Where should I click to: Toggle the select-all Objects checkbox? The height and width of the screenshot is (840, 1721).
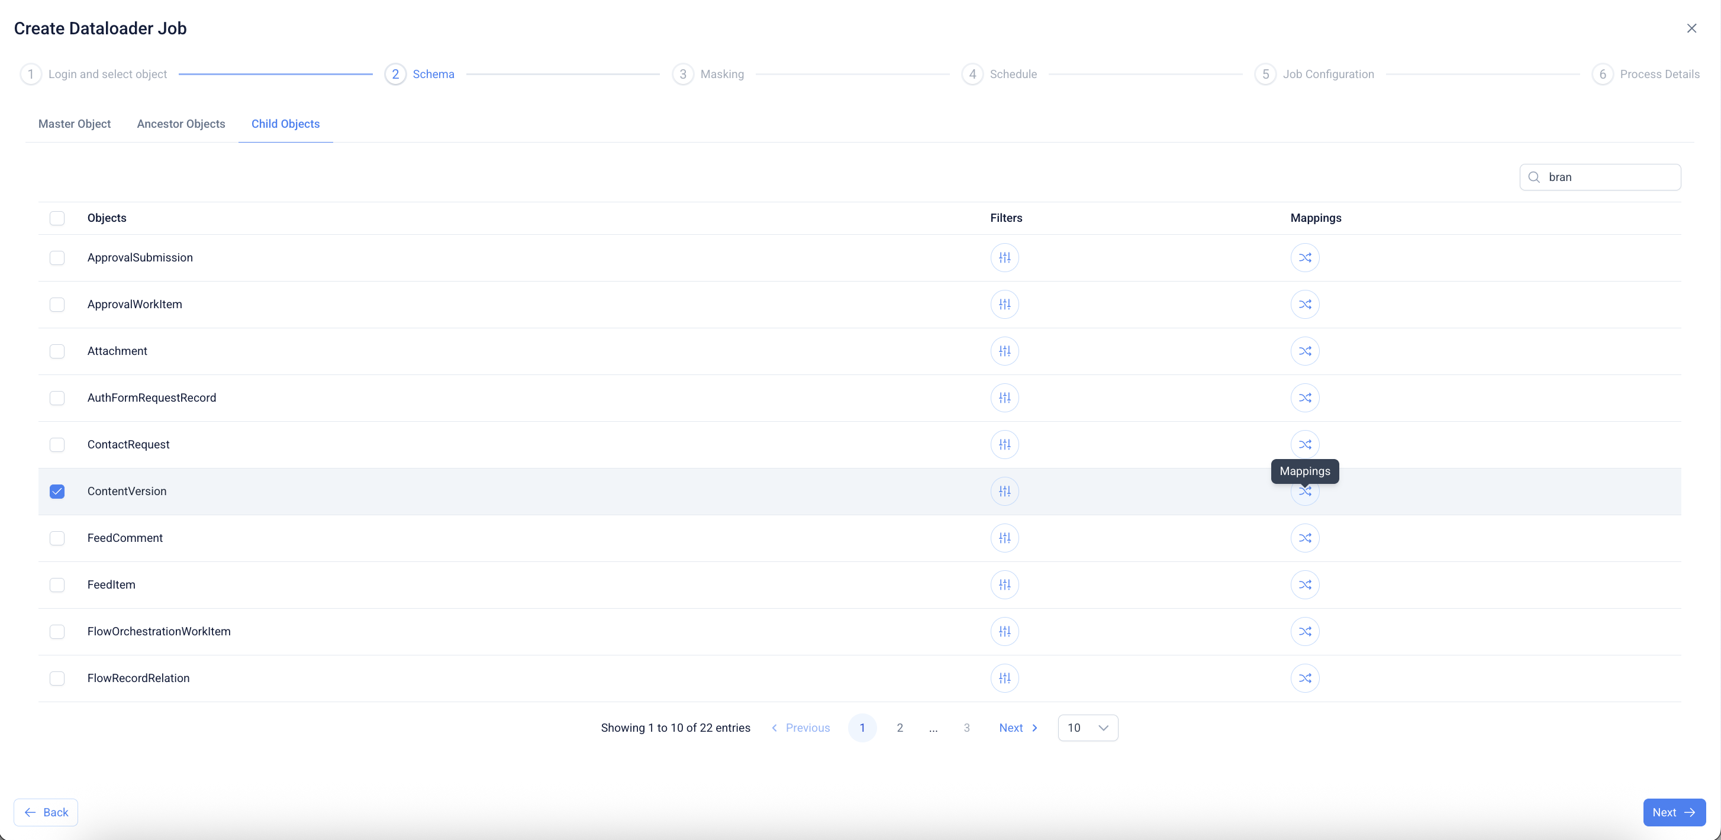click(57, 218)
